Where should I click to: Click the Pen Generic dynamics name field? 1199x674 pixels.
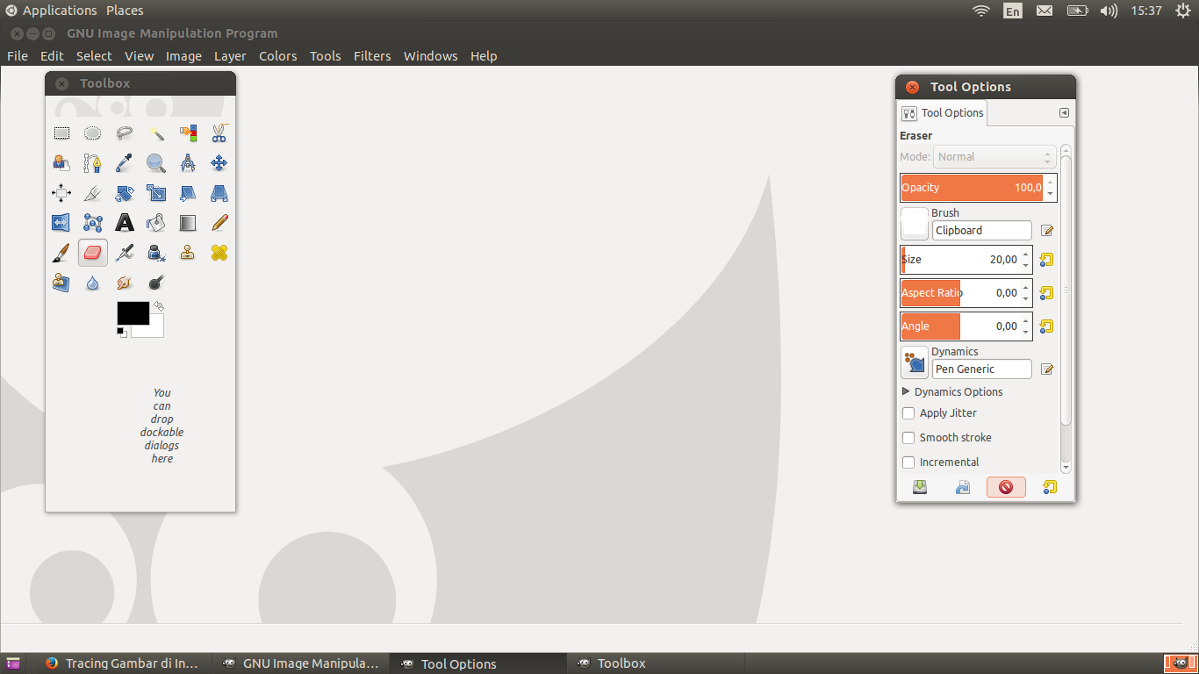pyautogui.click(x=982, y=369)
